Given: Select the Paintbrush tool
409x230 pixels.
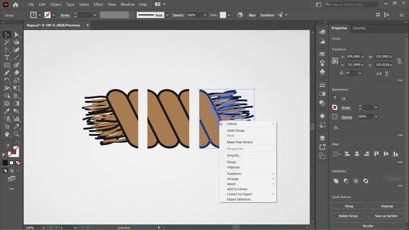Looking at the screenshot, I should point(17,65).
